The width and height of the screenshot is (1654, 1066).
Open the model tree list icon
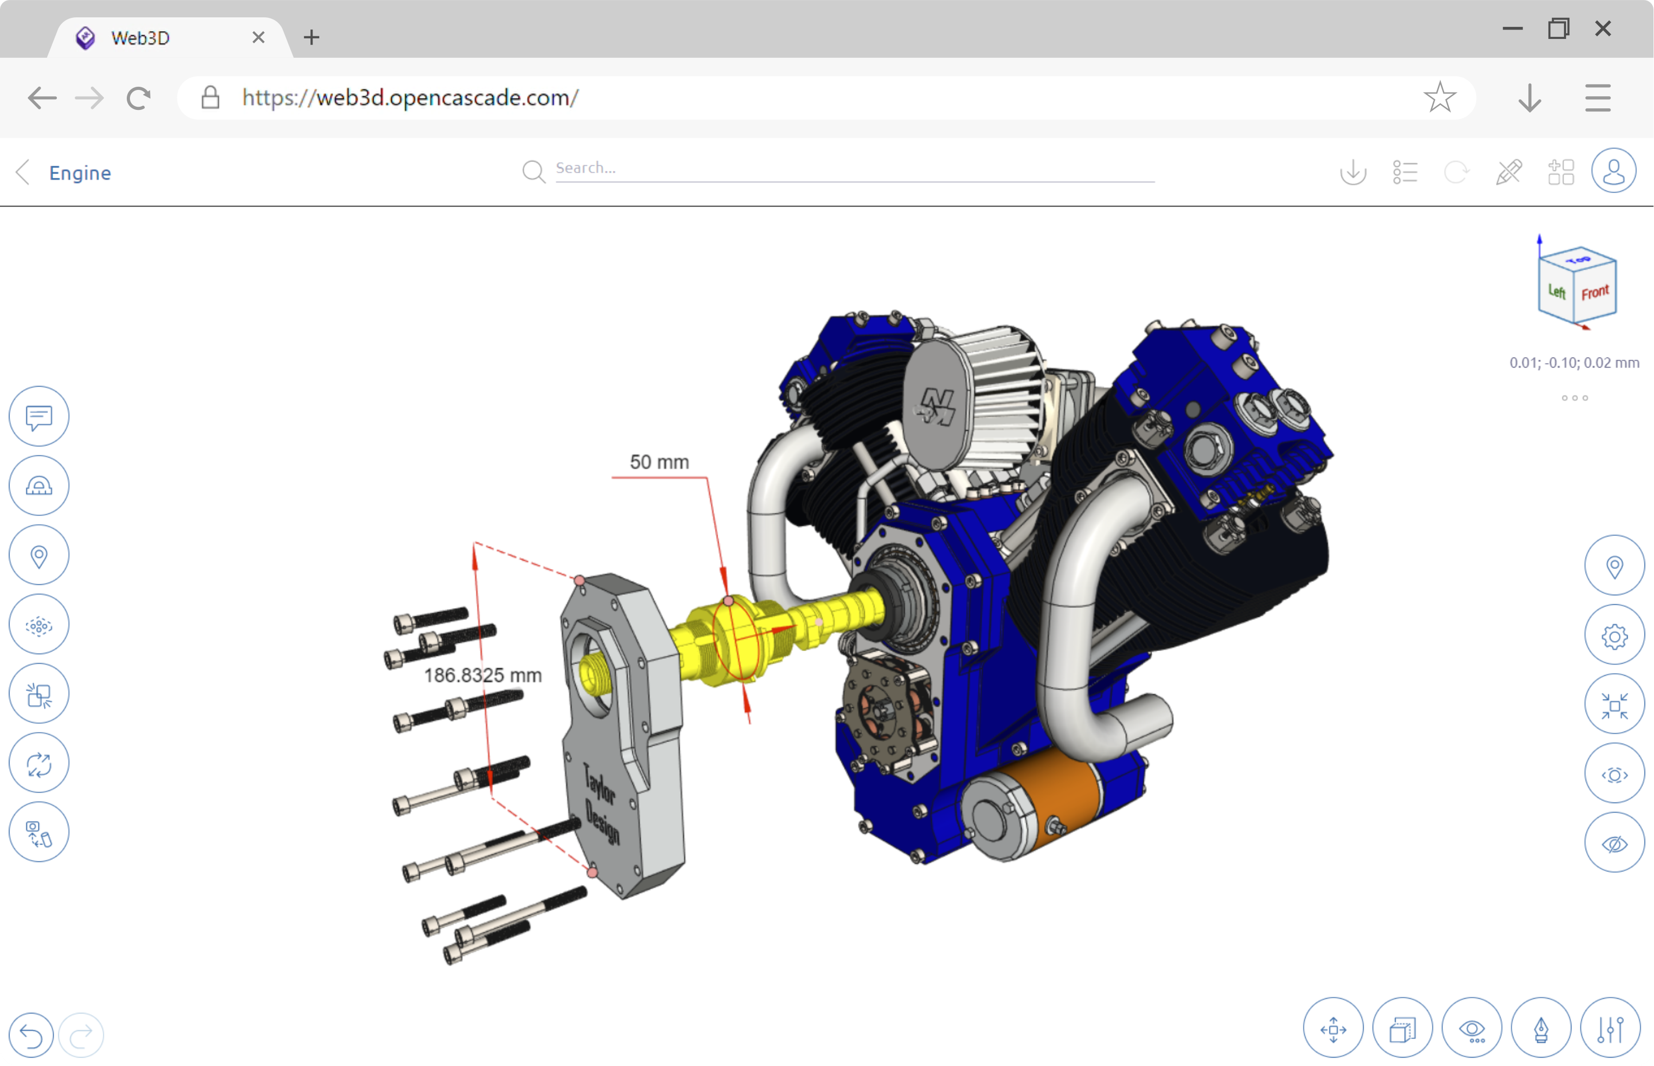pos(1405,171)
